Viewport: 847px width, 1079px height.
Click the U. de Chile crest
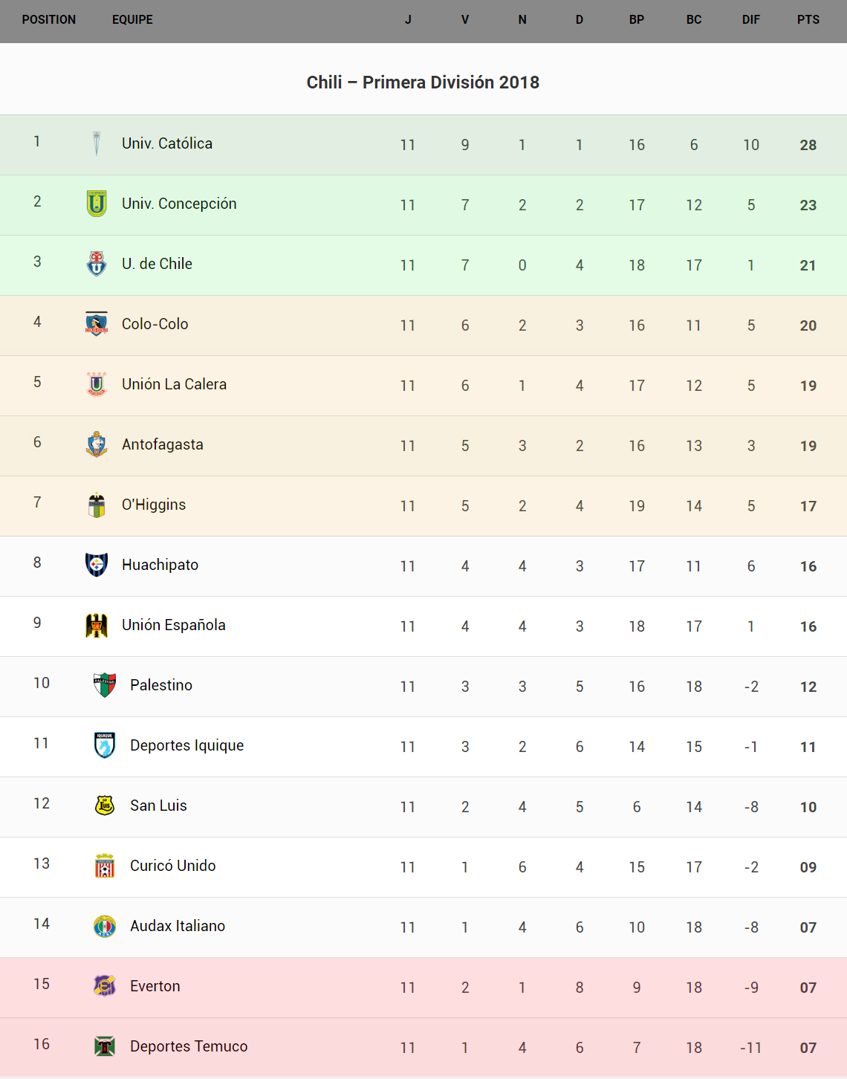97,264
